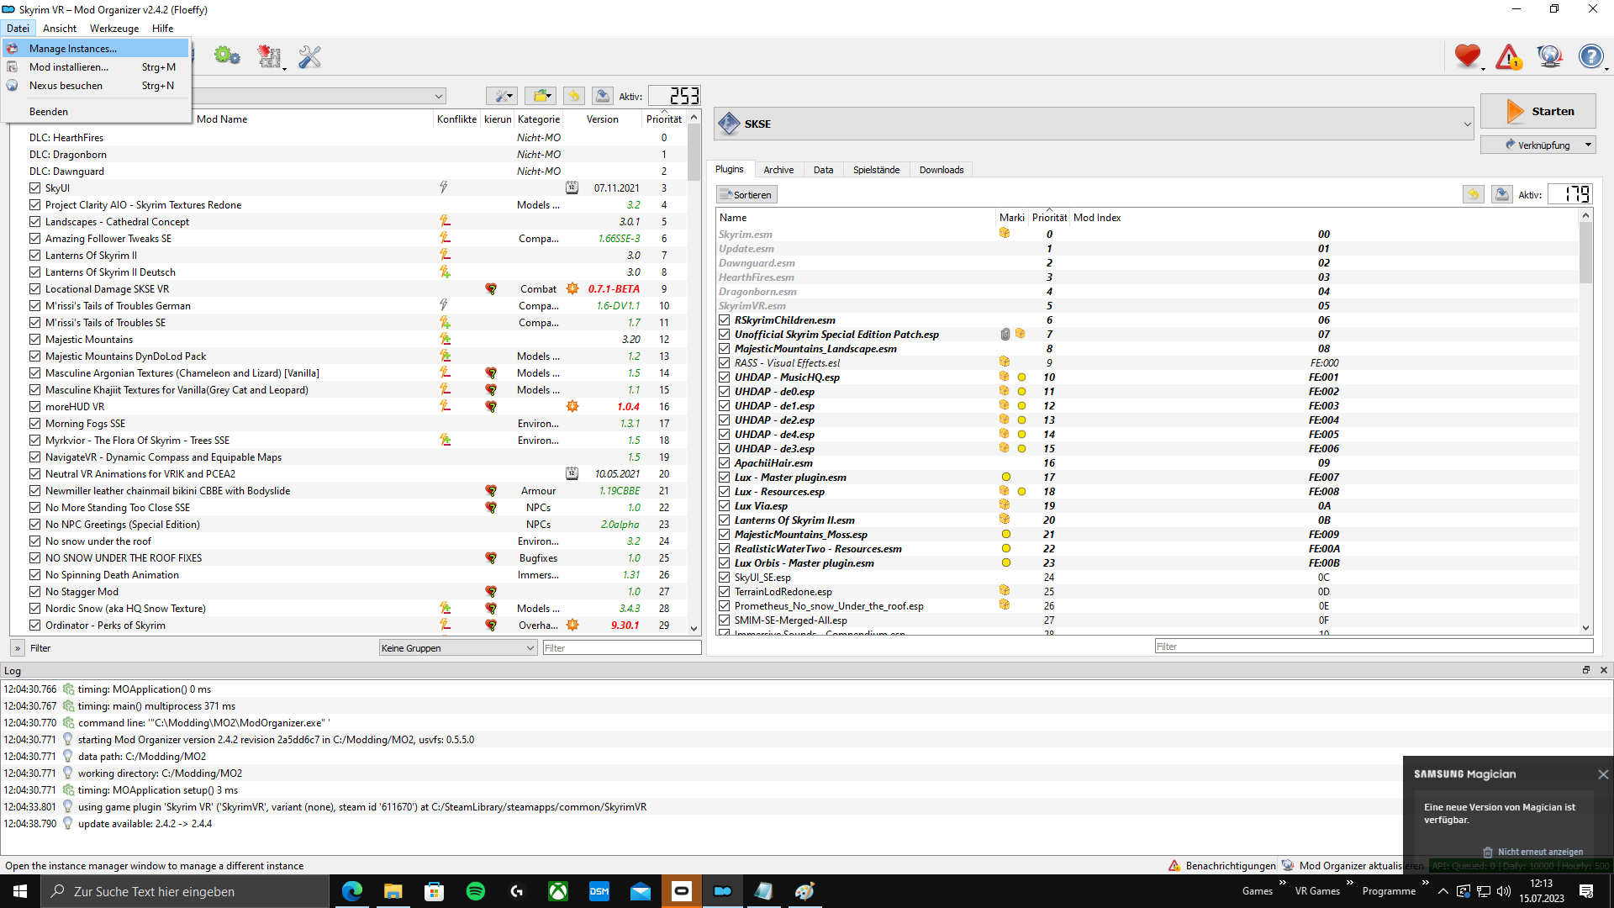
Task: Disable RSkyrimChildren.esm plugin checkbox
Action: click(x=725, y=320)
